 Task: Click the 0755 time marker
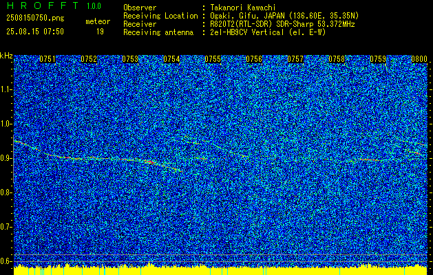213,59
